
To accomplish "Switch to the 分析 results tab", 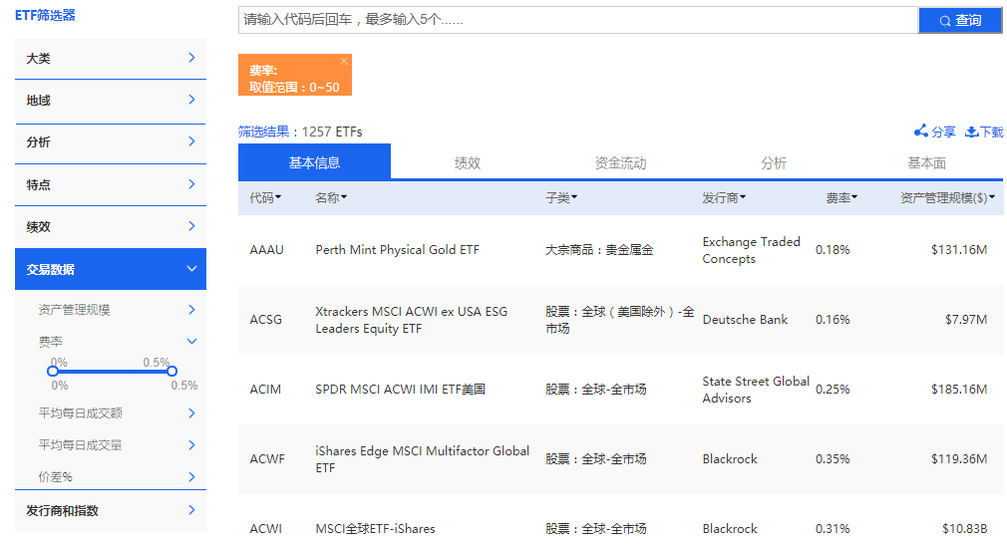I will [774, 163].
